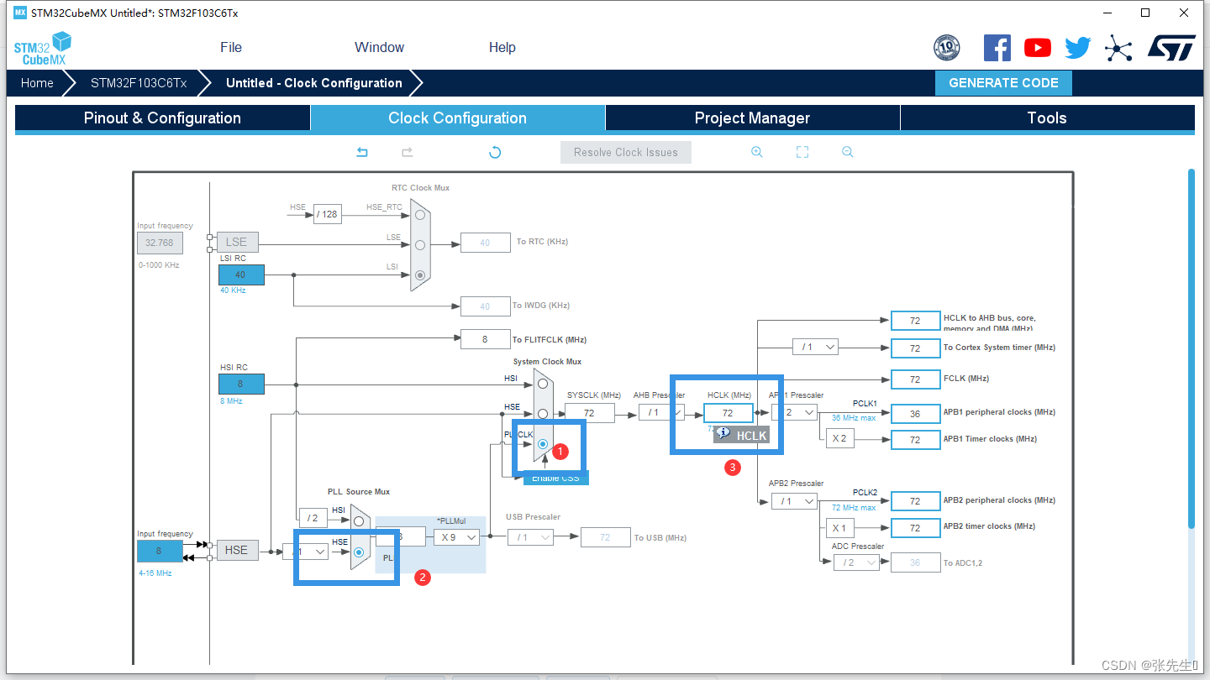Click the HSE Input frequency 8 field
Image resolution: width=1210 pixels, height=680 pixels.
click(160, 551)
